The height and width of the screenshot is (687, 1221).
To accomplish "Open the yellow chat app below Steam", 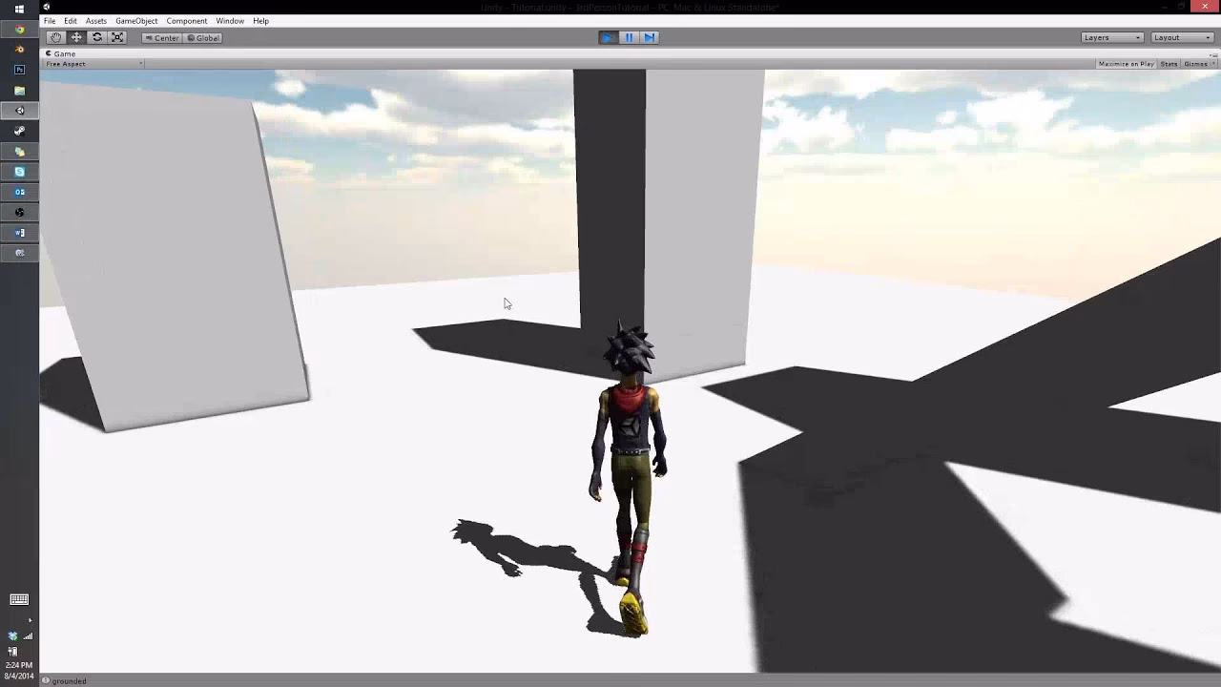I will click(x=19, y=152).
